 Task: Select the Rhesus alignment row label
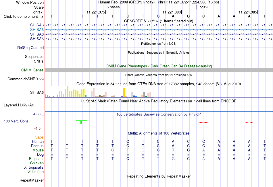pos(37,146)
